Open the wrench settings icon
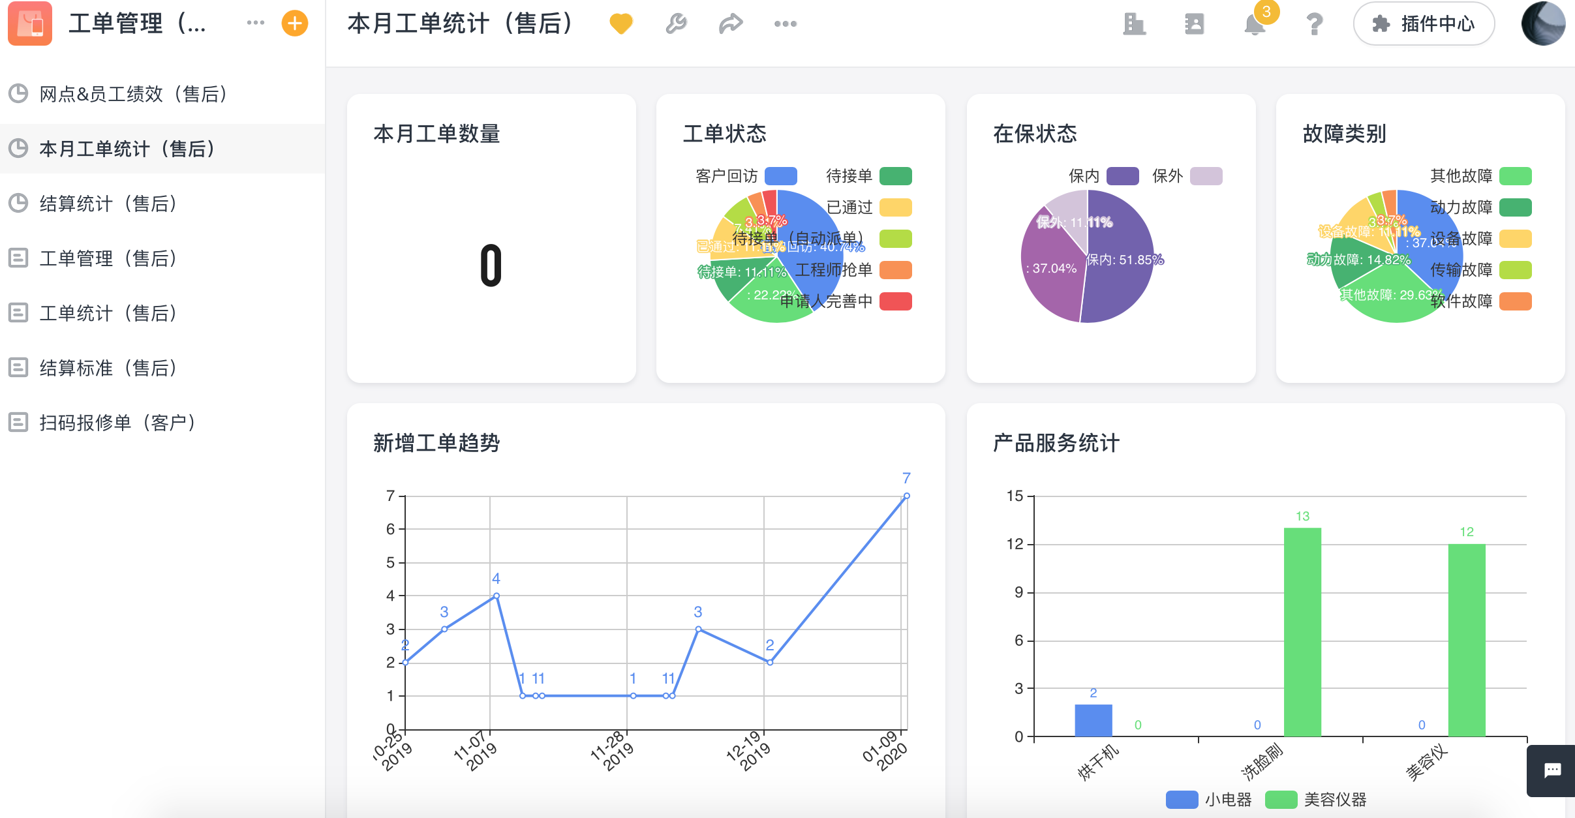This screenshot has height=818, width=1575. click(676, 24)
